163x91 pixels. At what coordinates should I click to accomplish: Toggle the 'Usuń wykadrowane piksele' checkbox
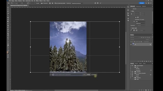pyautogui.click(x=55, y=3)
